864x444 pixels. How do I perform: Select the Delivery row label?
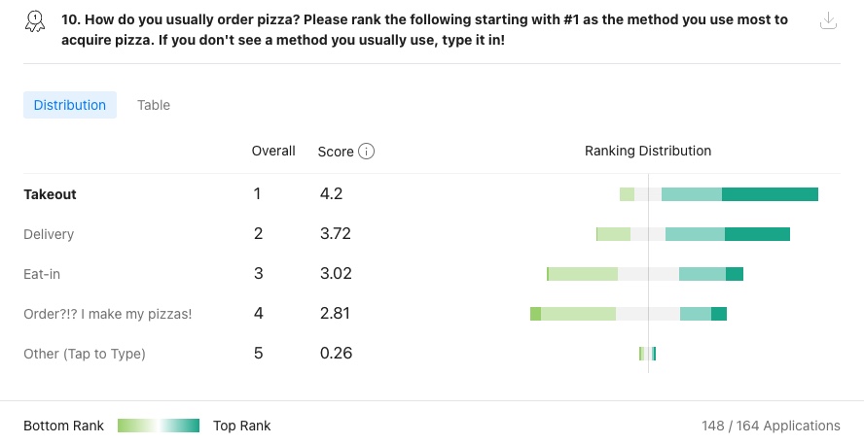(x=49, y=234)
